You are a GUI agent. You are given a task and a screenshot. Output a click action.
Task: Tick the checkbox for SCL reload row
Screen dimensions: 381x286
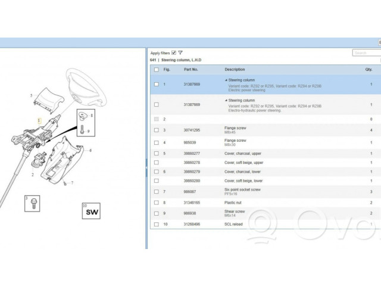coord(157,224)
